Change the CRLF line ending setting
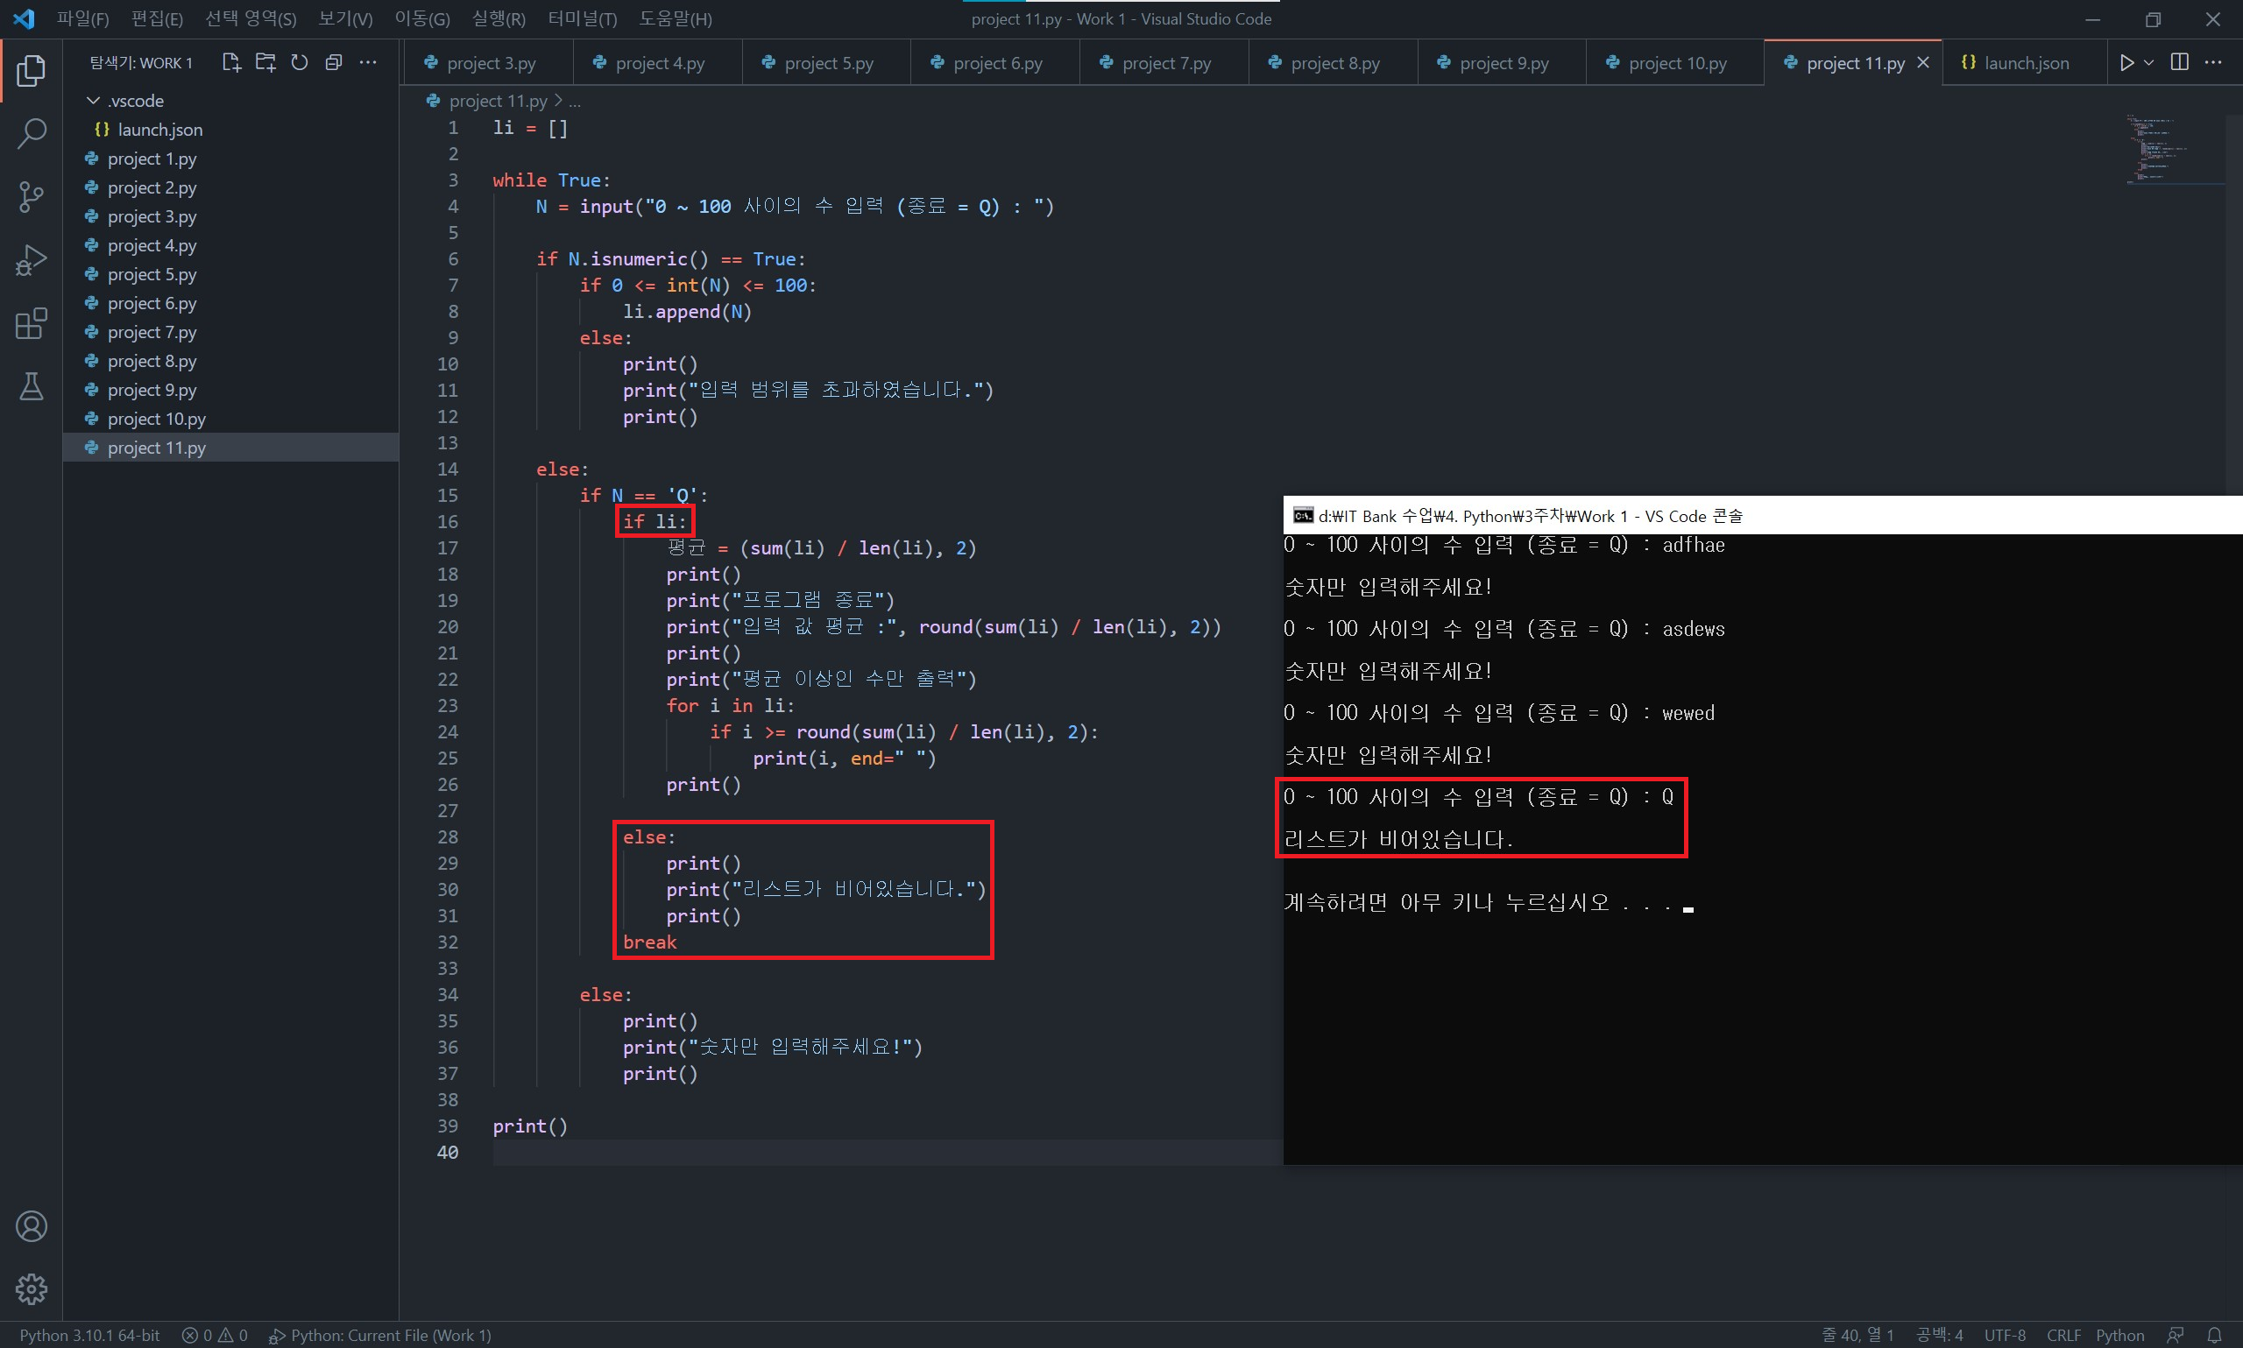Viewport: 2243px width, 1348px height. pos(2063,1334)
